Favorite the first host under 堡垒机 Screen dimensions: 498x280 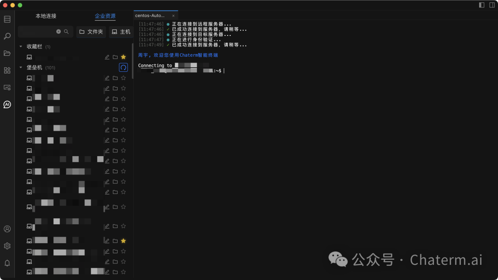point(123,78)
